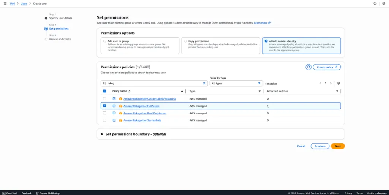Open the Filter by Type dropdown

pos(236,83)
